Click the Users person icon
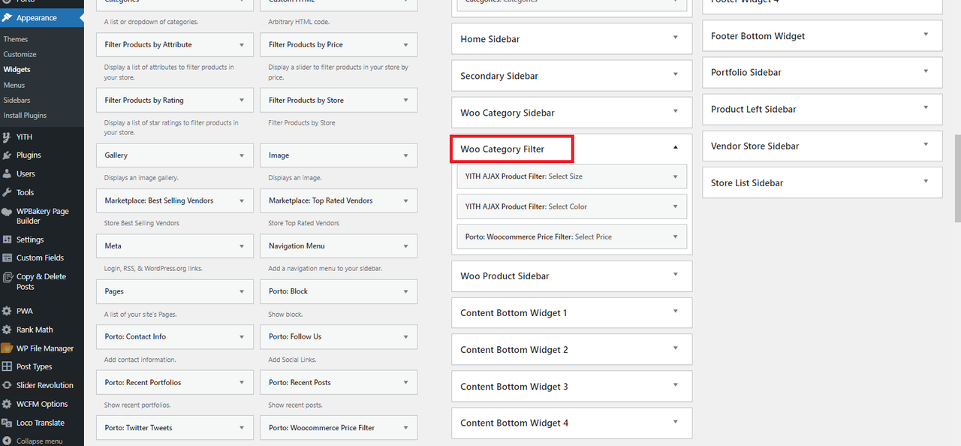The width and height of the screenshot is (961, 446). coord(8,173)
